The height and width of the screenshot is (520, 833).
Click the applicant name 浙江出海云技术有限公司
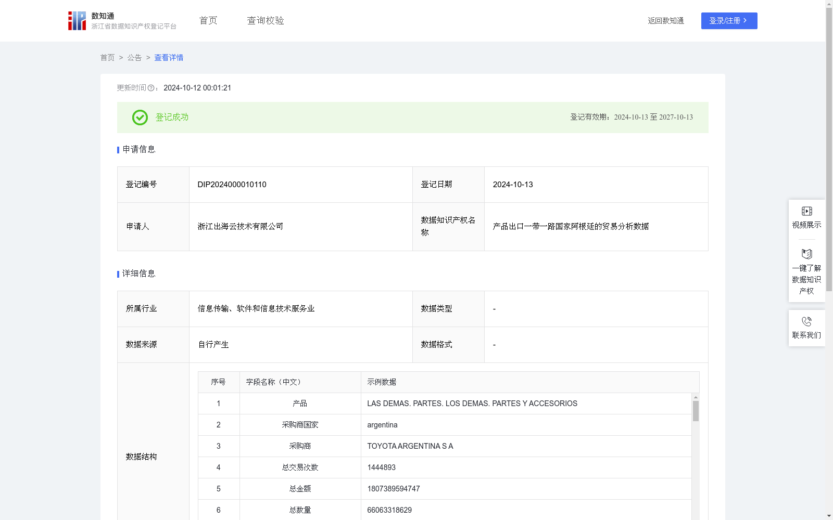(x=241, y=226)
